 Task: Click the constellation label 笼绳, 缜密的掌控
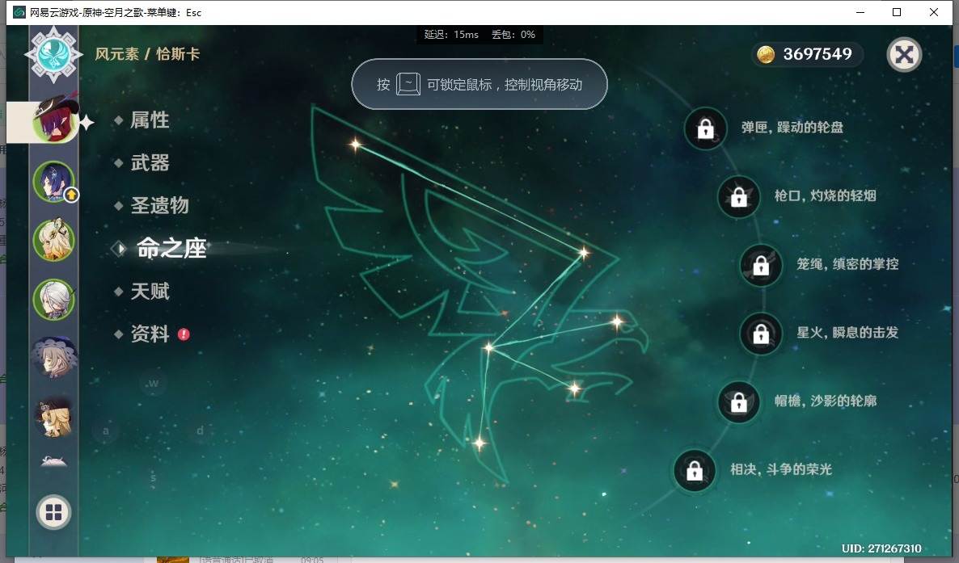pyautogui.click(x=847, y=264)
